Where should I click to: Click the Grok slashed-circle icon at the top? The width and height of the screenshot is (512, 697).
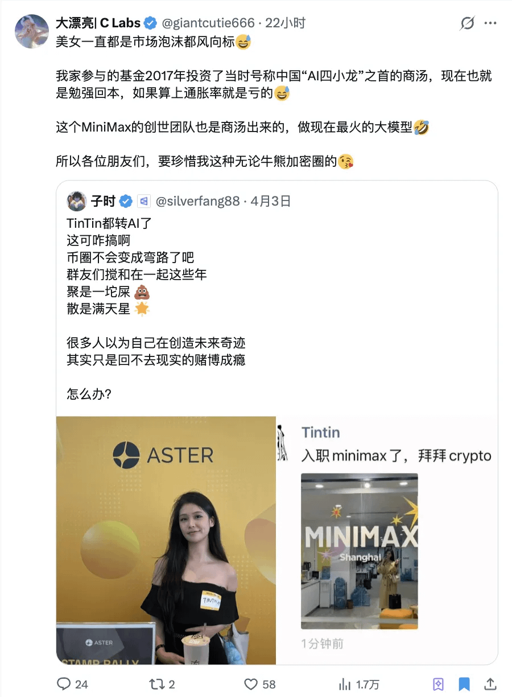(467, 23)
